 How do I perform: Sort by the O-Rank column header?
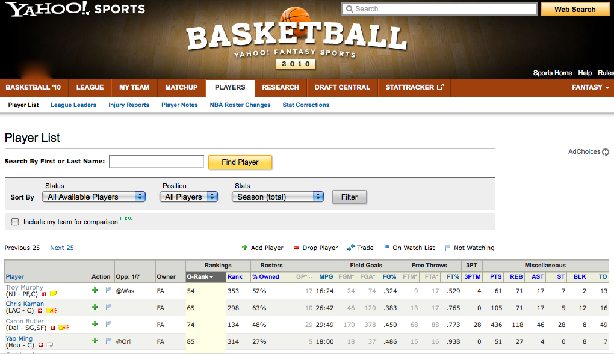[206, 276]
